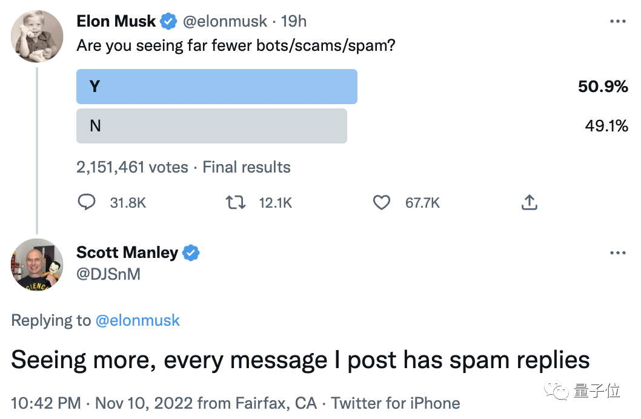Click @elonmusk in the Replying to line
The width and height of the screenshot is (641, 419).
(x=138, y=320)
